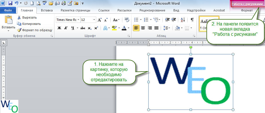This screenshot has width=265, height=113.
Task: Toggle italic К formatting
Action: (x=66, y=28)
